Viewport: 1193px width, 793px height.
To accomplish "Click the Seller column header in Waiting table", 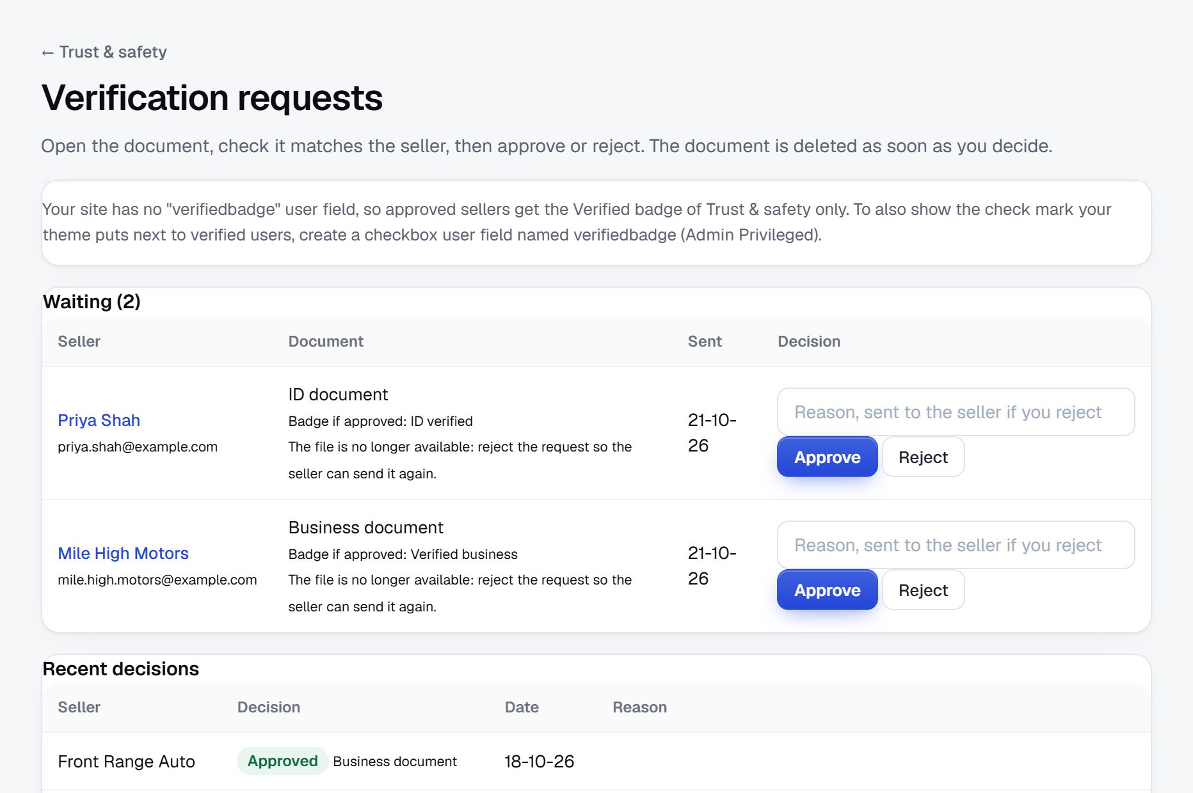I will point(79,342).
